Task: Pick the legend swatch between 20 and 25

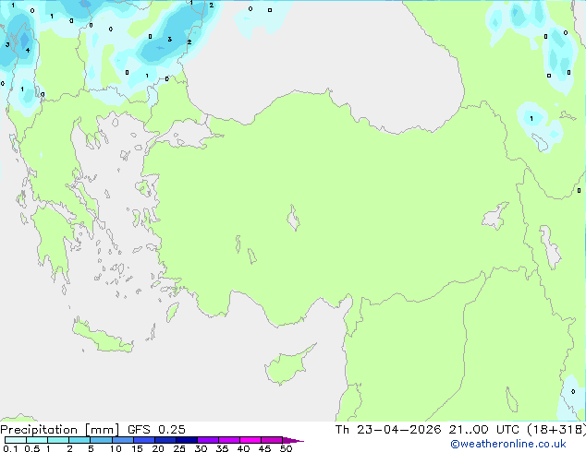Action: (165, 440)
